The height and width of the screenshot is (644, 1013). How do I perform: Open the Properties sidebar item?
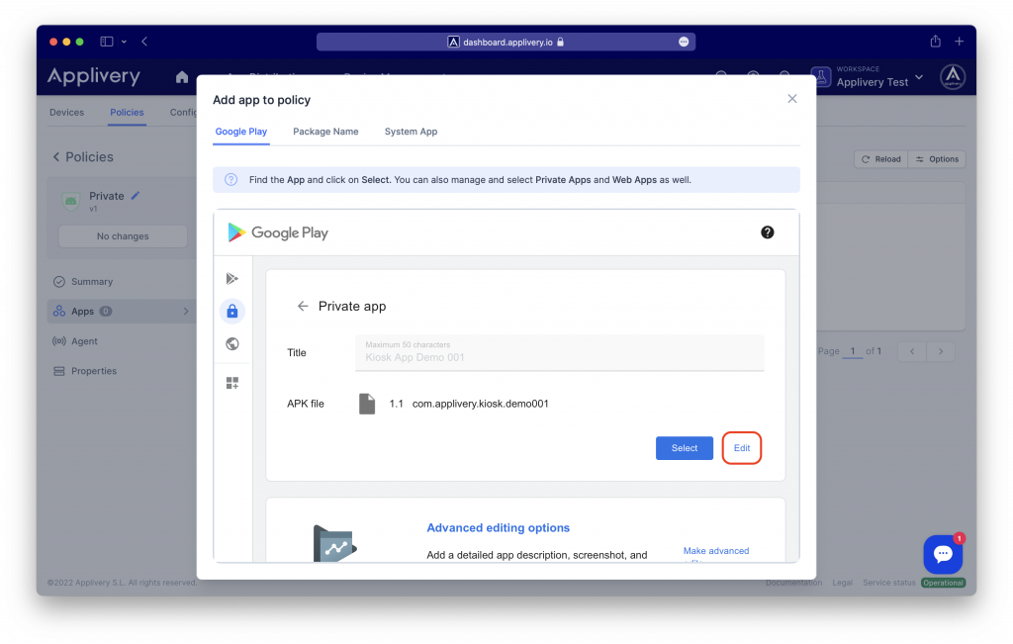tap(94, 371)
